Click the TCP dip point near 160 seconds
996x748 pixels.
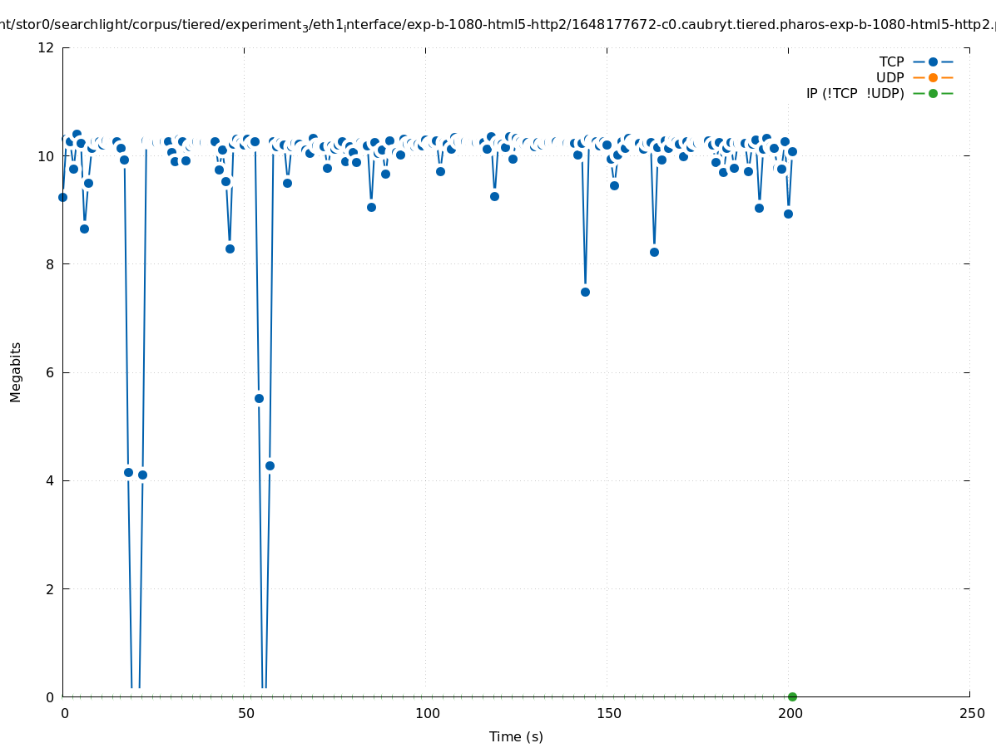[x=654, y=252]
